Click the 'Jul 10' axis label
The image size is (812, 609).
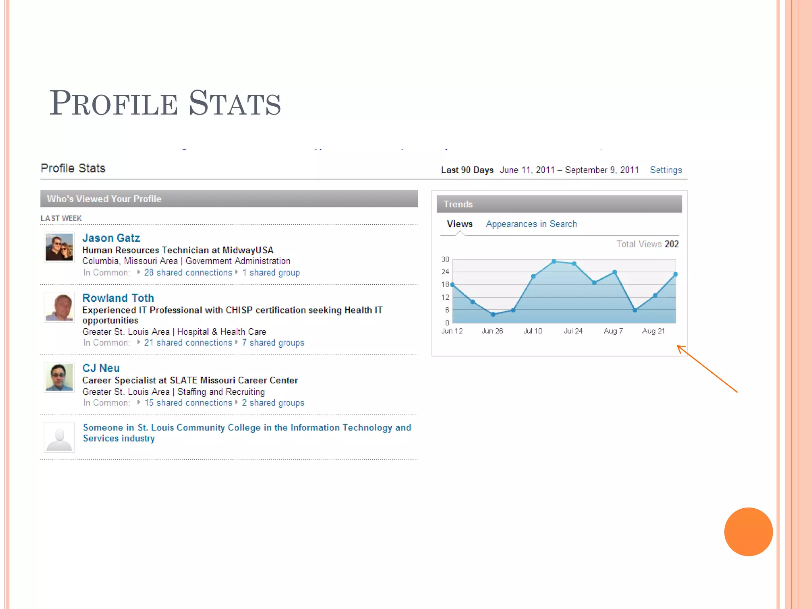click(x=533, y=331)
